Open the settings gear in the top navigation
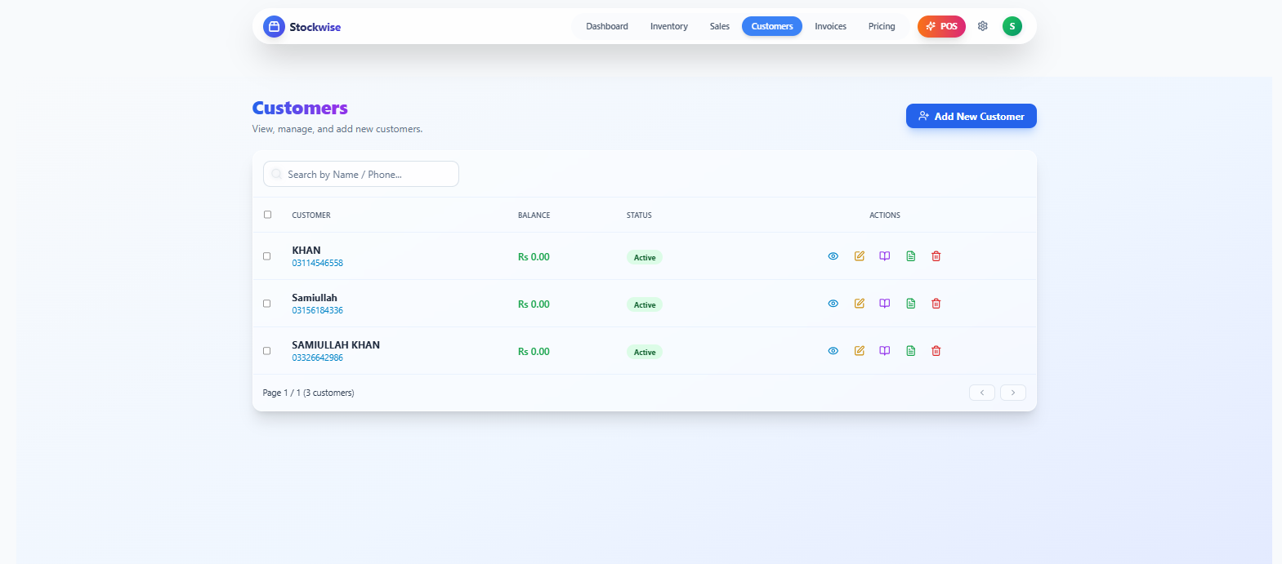The width and height of the screenshot is (1282, 564). pos(983,26)
